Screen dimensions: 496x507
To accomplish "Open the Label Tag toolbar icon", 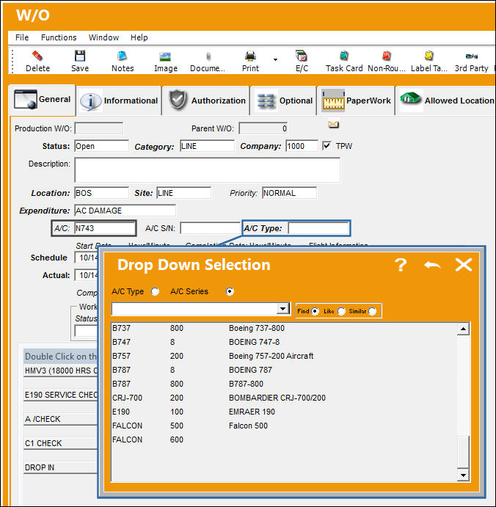I will coord(428,56).
